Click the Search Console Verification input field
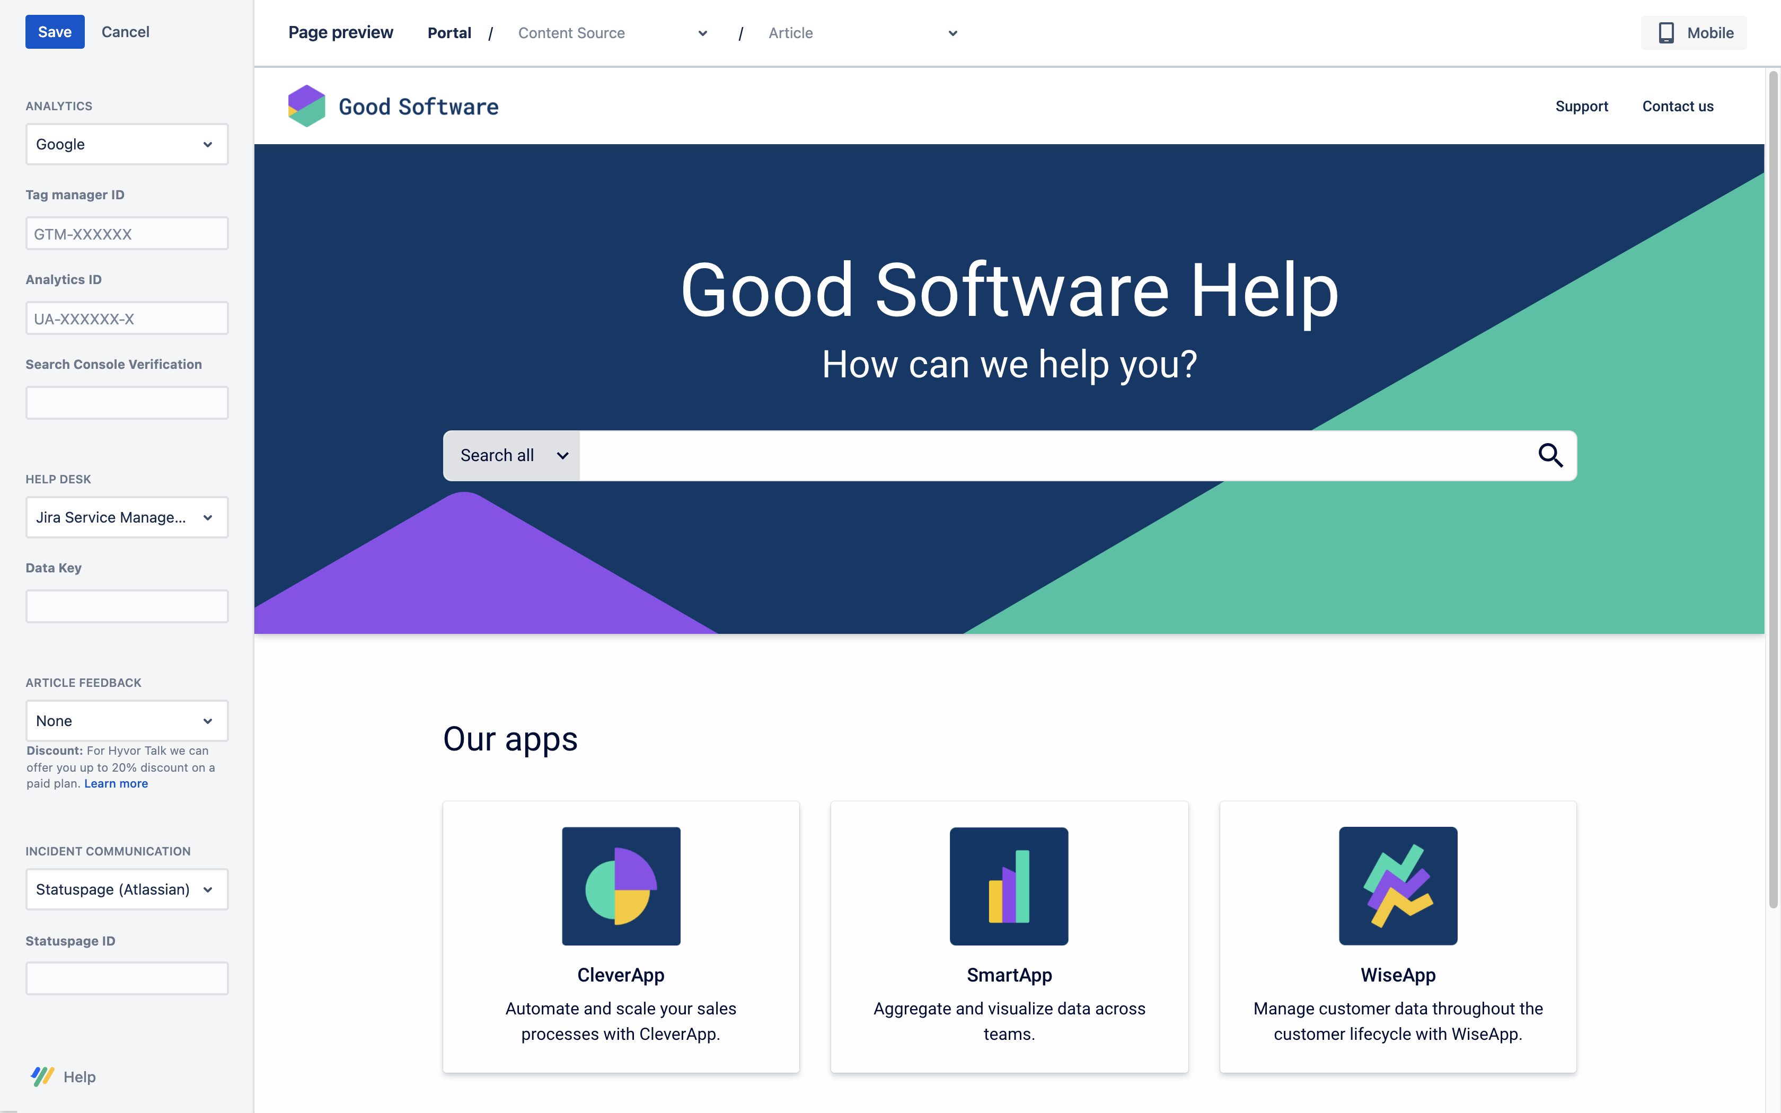The height and width of the screenshot is (1113, 1781). coord(126,403)
